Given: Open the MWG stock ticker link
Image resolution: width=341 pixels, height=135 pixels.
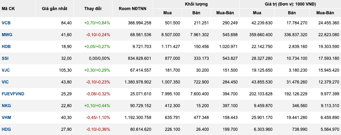Looking at the screenshot, I should coord(7,34).
